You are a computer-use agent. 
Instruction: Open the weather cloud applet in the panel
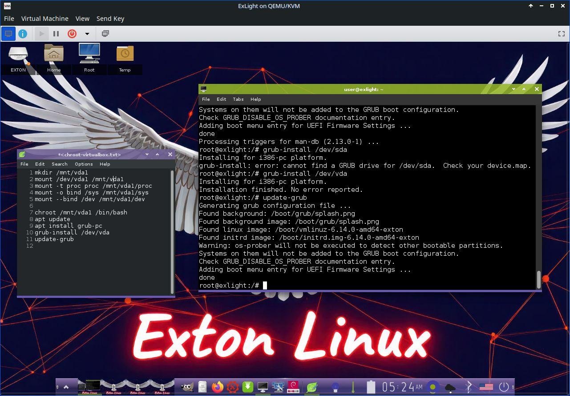click(450, 388)
